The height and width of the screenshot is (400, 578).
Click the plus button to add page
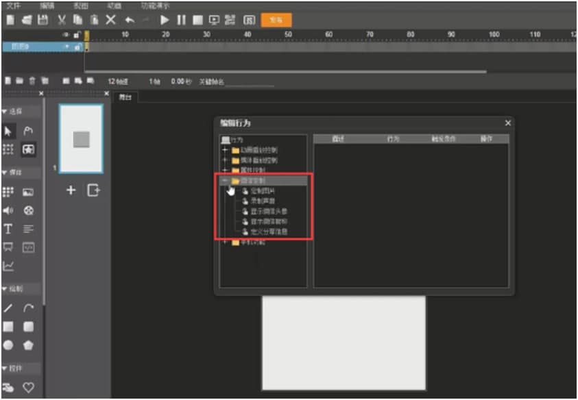tap(71, 190)
